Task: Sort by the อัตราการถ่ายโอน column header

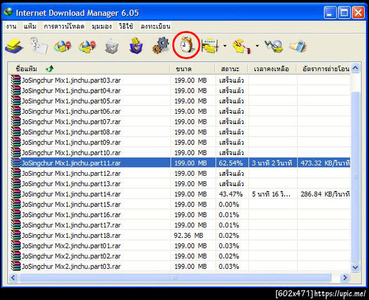Action: (x=324, y=69)
